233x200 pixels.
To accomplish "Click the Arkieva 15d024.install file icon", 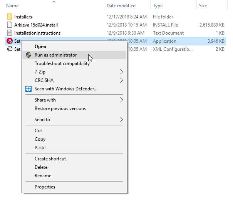I will click(x=10, y=25).
